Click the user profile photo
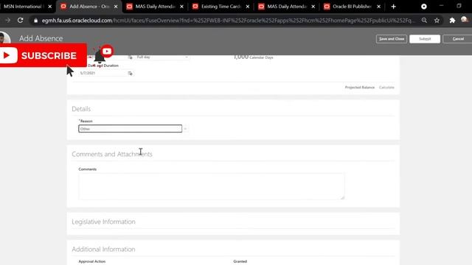Screen dimensions: 472x265 coord(5,38)
